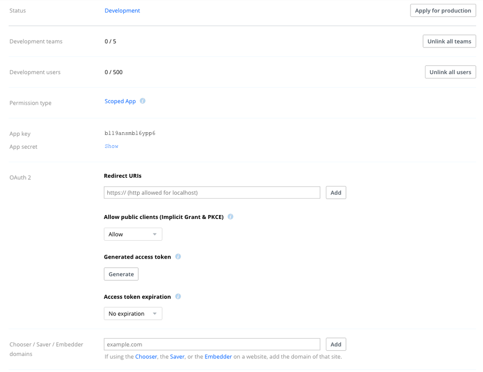The height and width of the screenshot is (372, 483).
Task: Add the redirect URI
Action: 336,193
